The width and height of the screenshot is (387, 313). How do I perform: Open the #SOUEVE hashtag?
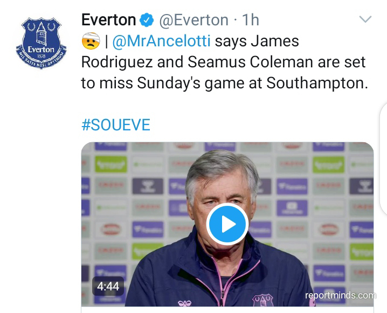pyautogui.click(x=115, y=125)
